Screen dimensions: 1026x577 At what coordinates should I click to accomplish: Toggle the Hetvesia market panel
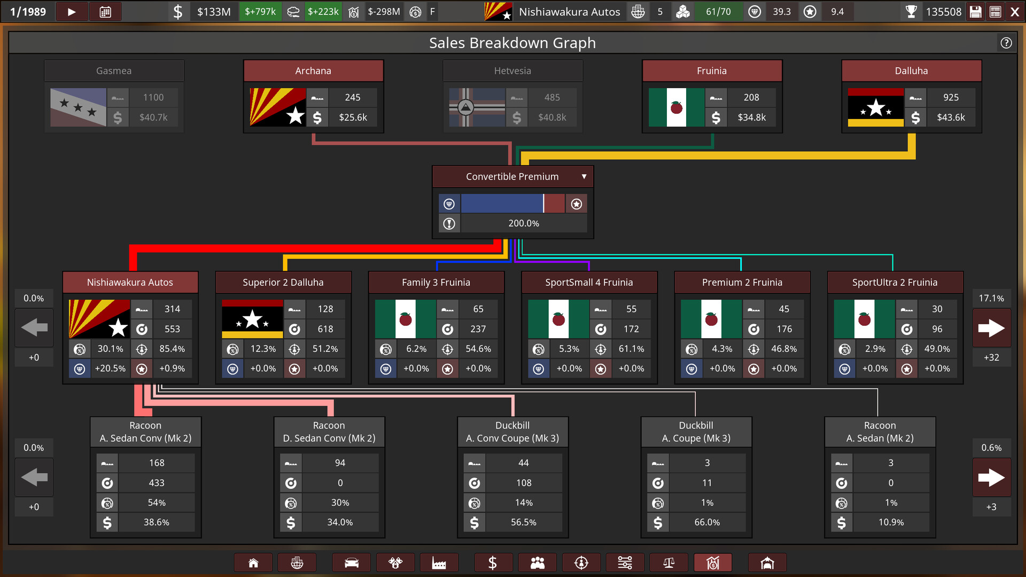(512, 70)
